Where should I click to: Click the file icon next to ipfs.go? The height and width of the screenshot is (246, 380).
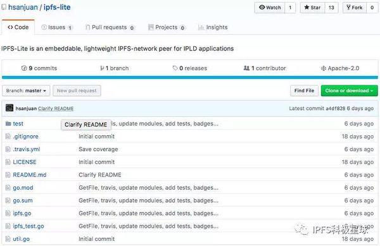pos(8,213)
